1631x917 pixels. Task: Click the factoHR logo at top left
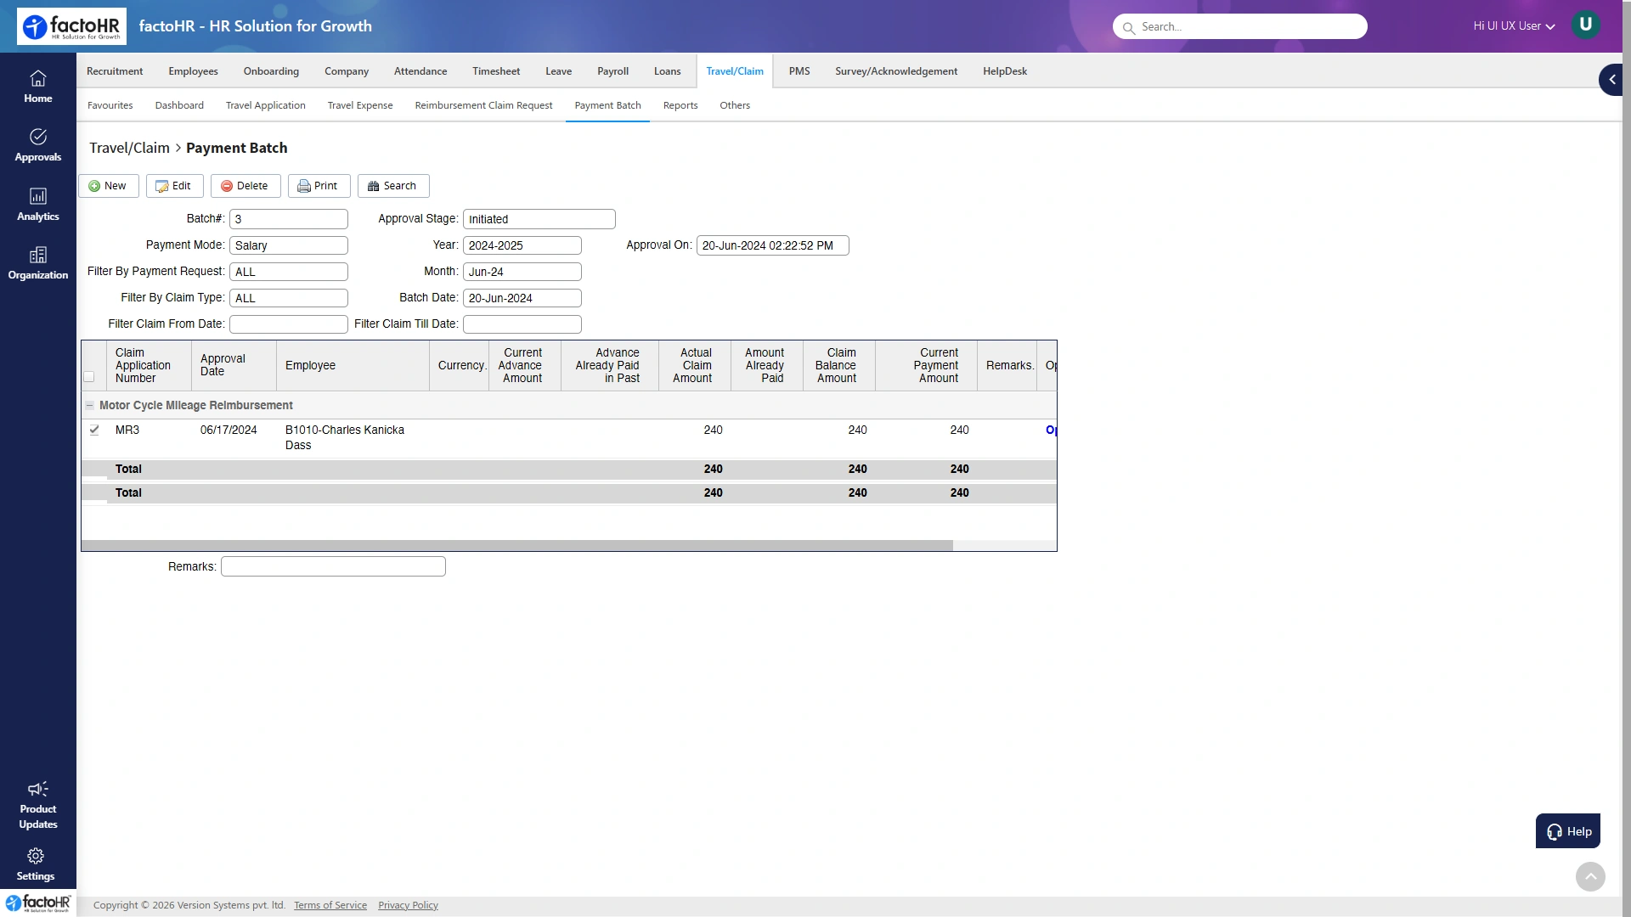tap(71, 26)
